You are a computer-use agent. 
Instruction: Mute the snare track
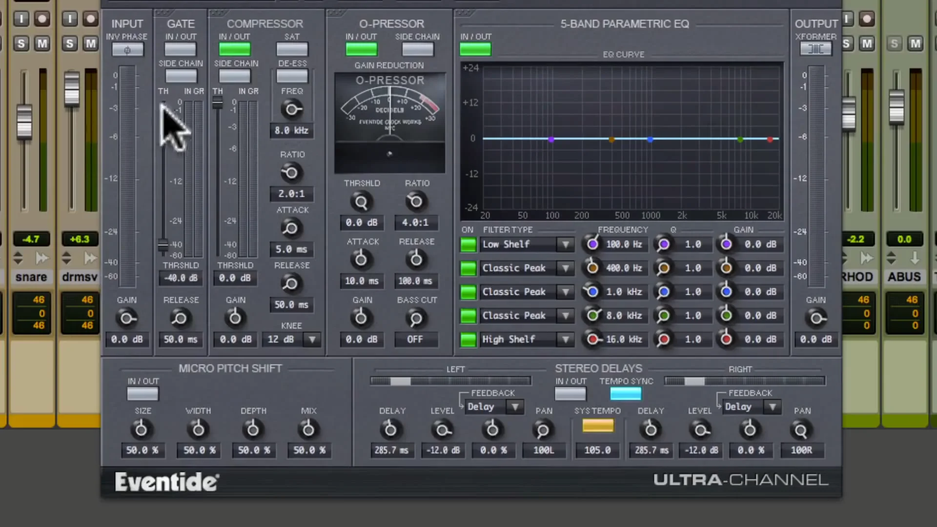point(42,44)
